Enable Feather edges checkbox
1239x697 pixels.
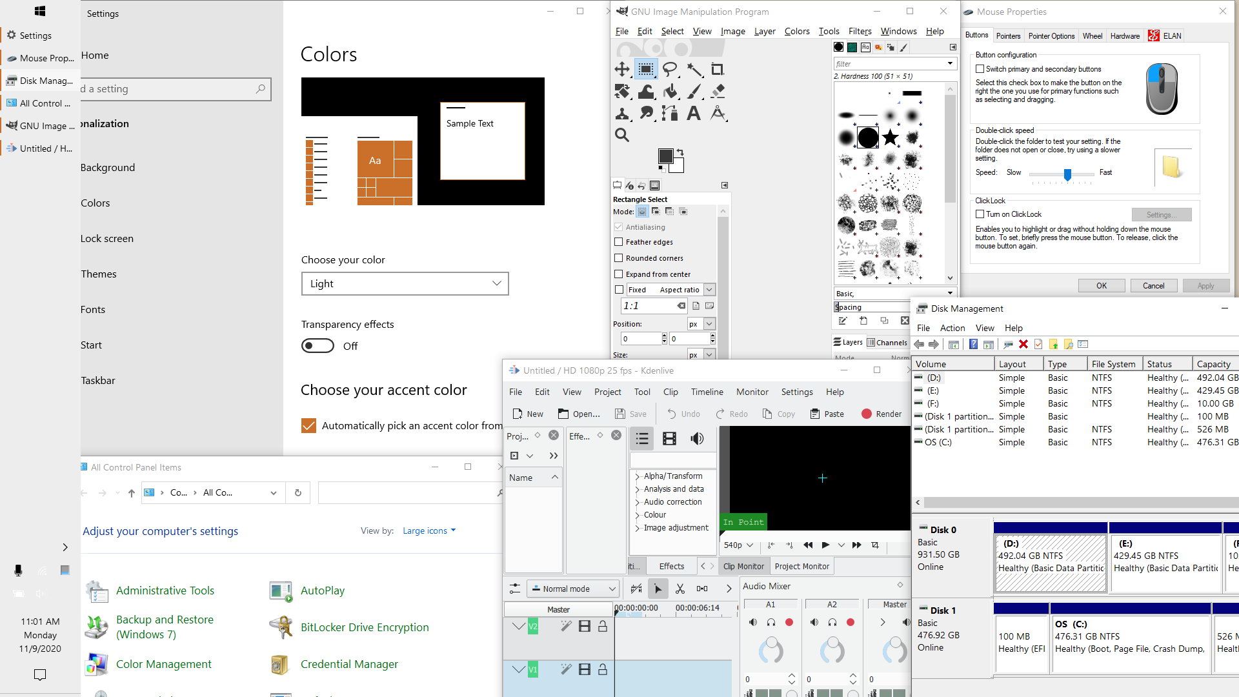[x=619, y=242]
